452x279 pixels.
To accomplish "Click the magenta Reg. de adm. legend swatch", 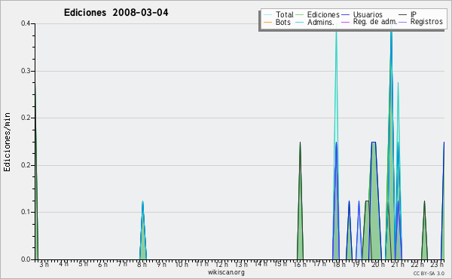I will pyautogui.click(x=345, y=22).
